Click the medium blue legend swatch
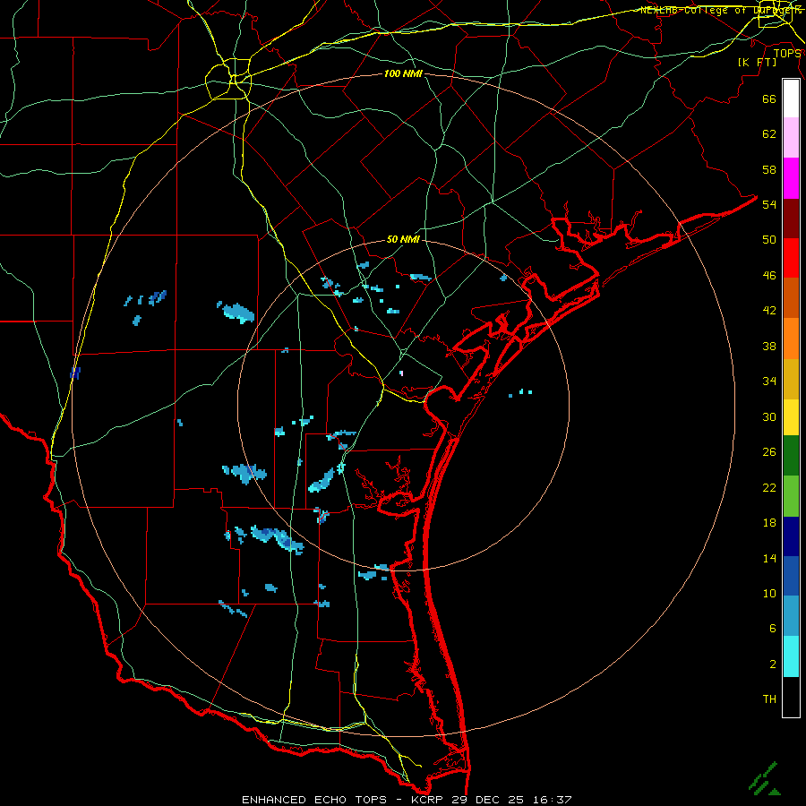The height and width of the screenshot is (806, 806). click(791, 576)
